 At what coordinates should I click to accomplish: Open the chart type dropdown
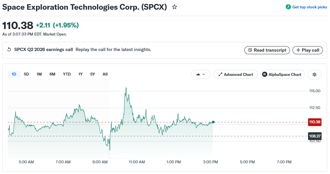[201, 74]
